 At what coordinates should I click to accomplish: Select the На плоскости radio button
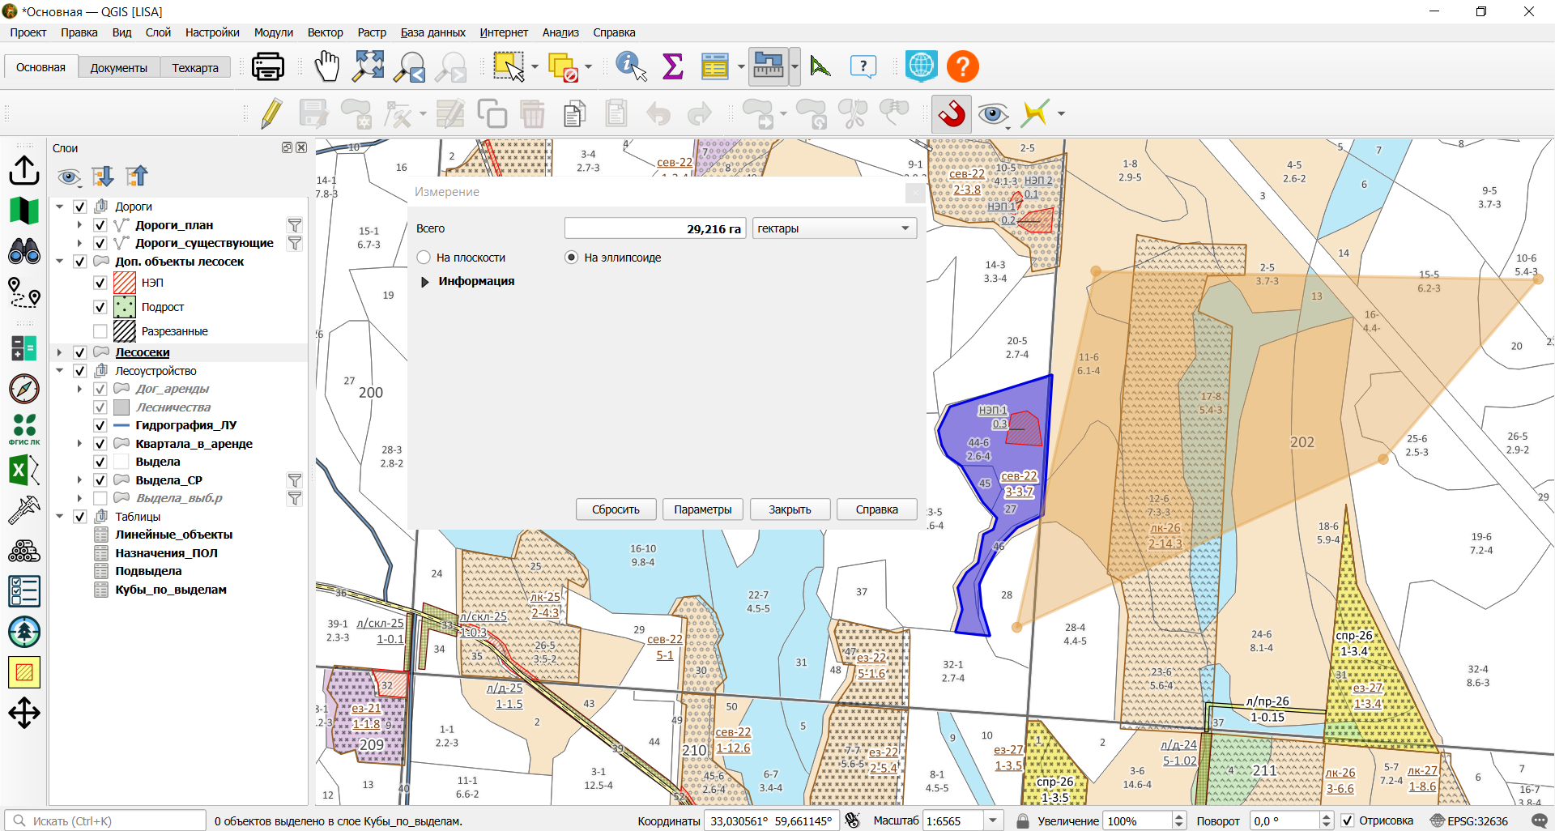(x=424, y=258)
